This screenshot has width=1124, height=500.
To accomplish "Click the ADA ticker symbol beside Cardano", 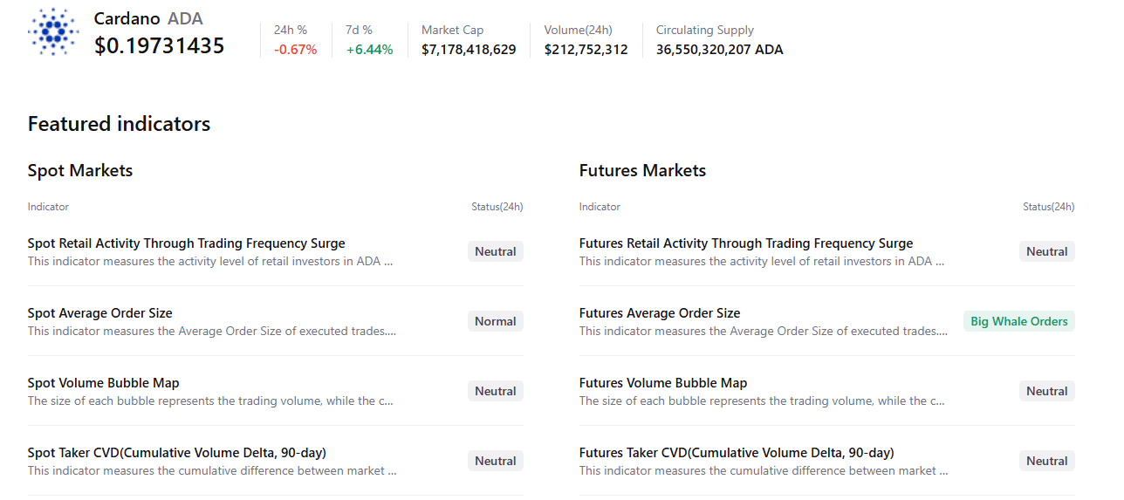I will pos(185,18).
